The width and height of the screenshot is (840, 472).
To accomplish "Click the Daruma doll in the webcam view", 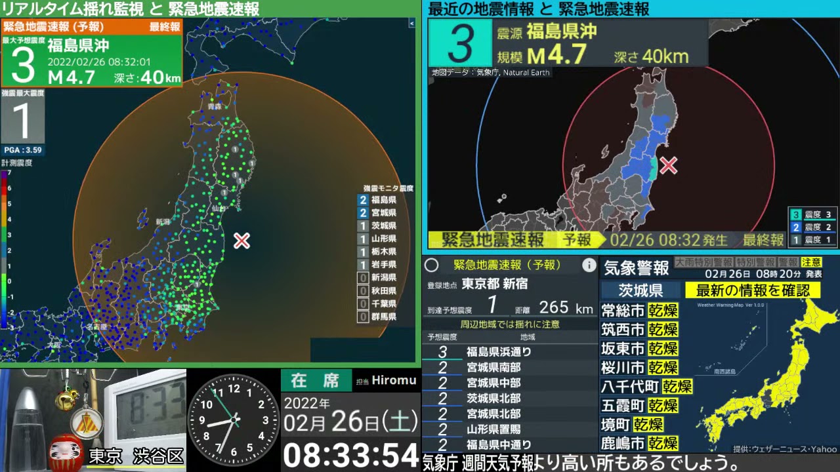I will 66,451.
